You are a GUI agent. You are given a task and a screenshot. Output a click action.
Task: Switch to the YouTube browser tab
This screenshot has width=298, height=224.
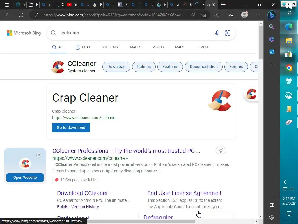pos(72,5)
